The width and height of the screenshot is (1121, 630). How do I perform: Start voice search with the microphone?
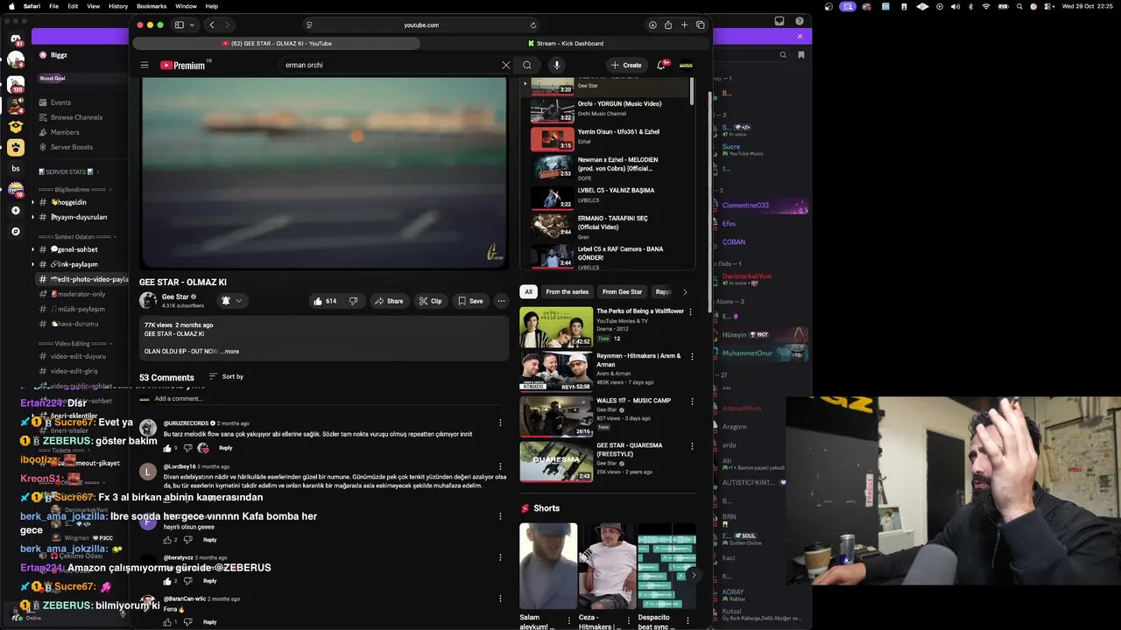click(556, 65)
